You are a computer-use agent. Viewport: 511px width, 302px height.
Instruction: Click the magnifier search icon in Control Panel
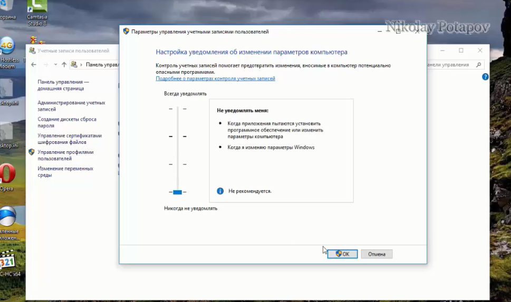478,64
